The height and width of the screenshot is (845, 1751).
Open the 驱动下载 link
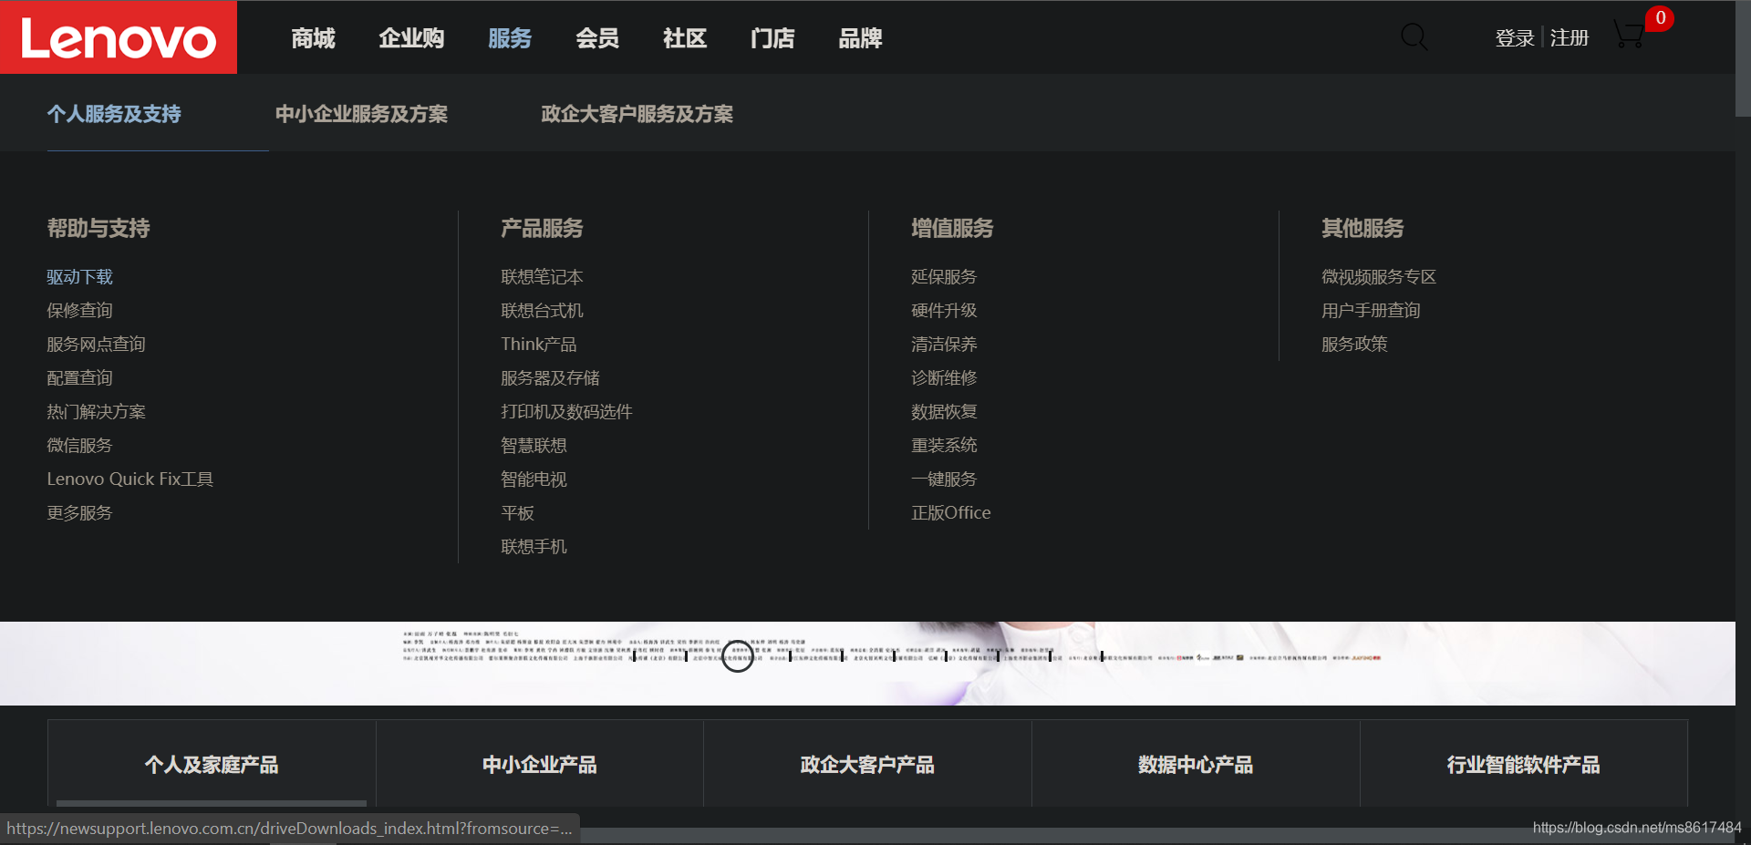click(80, 277)
